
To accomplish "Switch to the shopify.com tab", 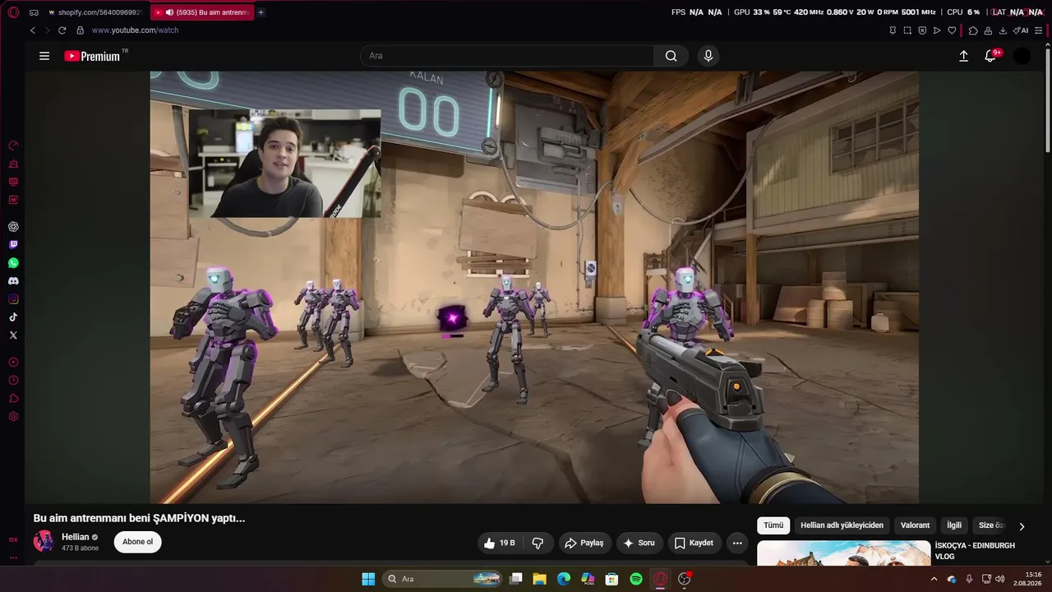I will [x=96, y=12].
